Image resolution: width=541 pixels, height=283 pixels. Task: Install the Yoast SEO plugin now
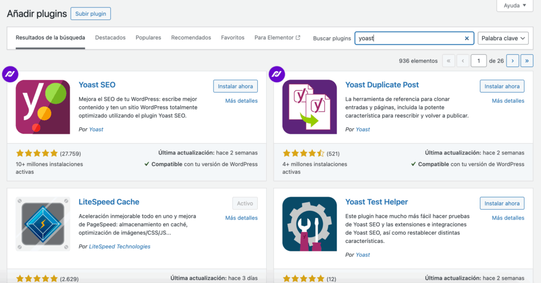click(x=235, y=86)
